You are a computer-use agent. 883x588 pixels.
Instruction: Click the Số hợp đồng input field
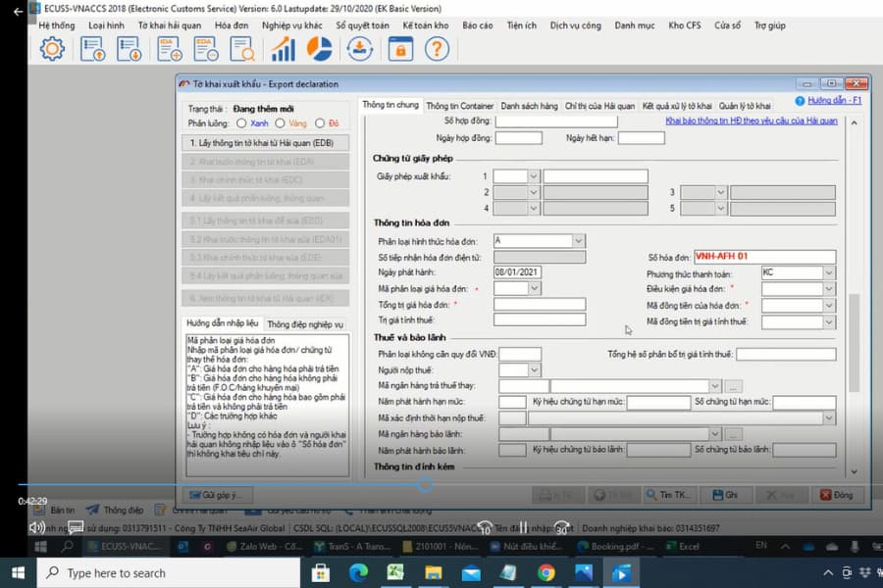556,121
